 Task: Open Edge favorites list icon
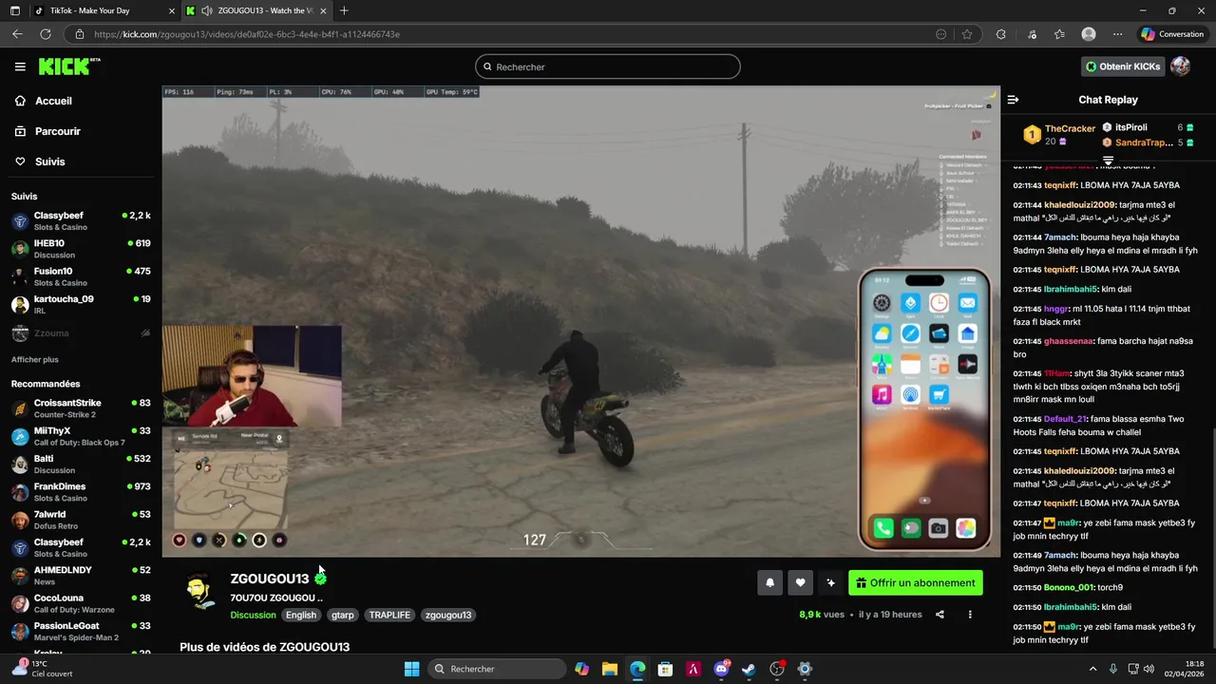[1059, 34]
